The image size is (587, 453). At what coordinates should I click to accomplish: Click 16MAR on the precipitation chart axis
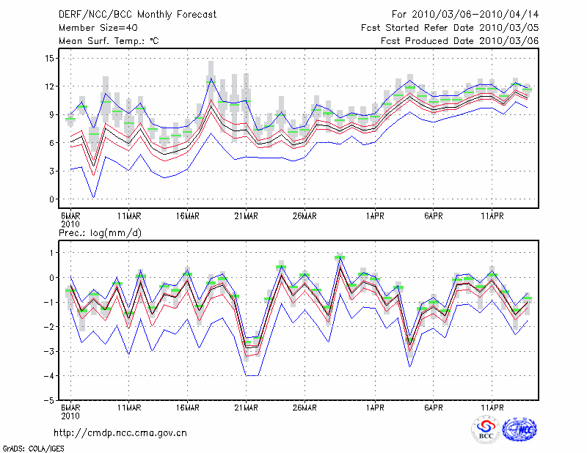(x=187, y=407)
